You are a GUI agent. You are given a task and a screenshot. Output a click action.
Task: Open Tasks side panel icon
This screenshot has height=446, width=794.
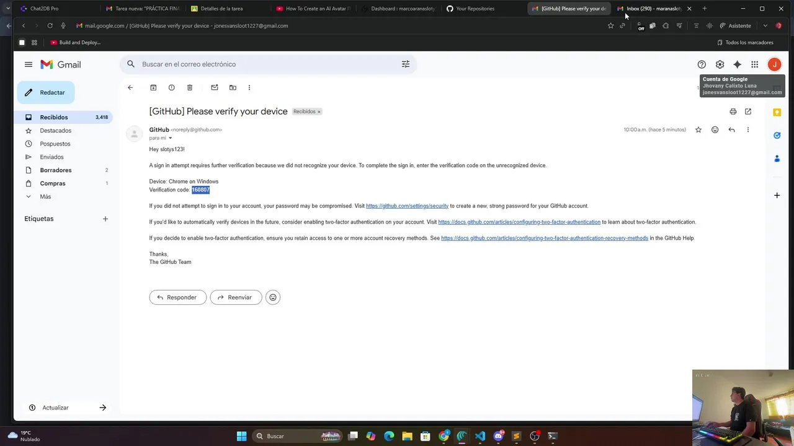point(777,135)
